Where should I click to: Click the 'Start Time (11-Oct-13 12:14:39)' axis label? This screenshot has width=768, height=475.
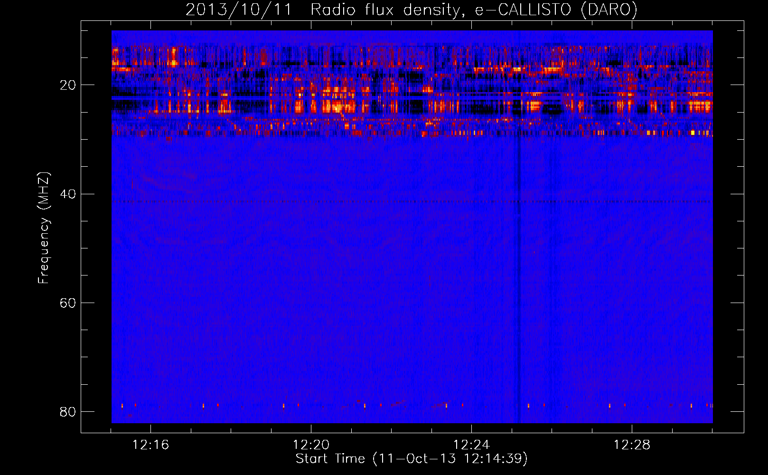click(412, 459)
